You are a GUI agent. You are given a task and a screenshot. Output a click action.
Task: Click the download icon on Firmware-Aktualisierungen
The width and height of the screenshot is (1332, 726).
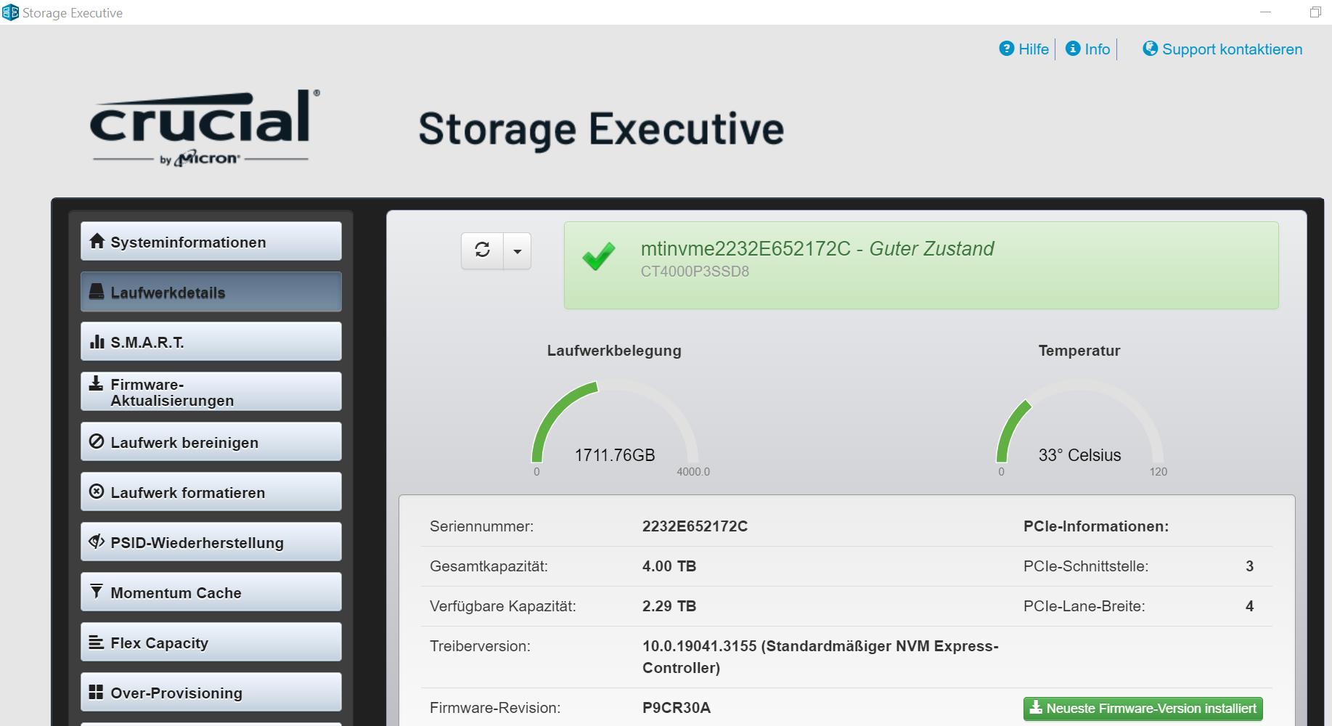coord(96,383)
